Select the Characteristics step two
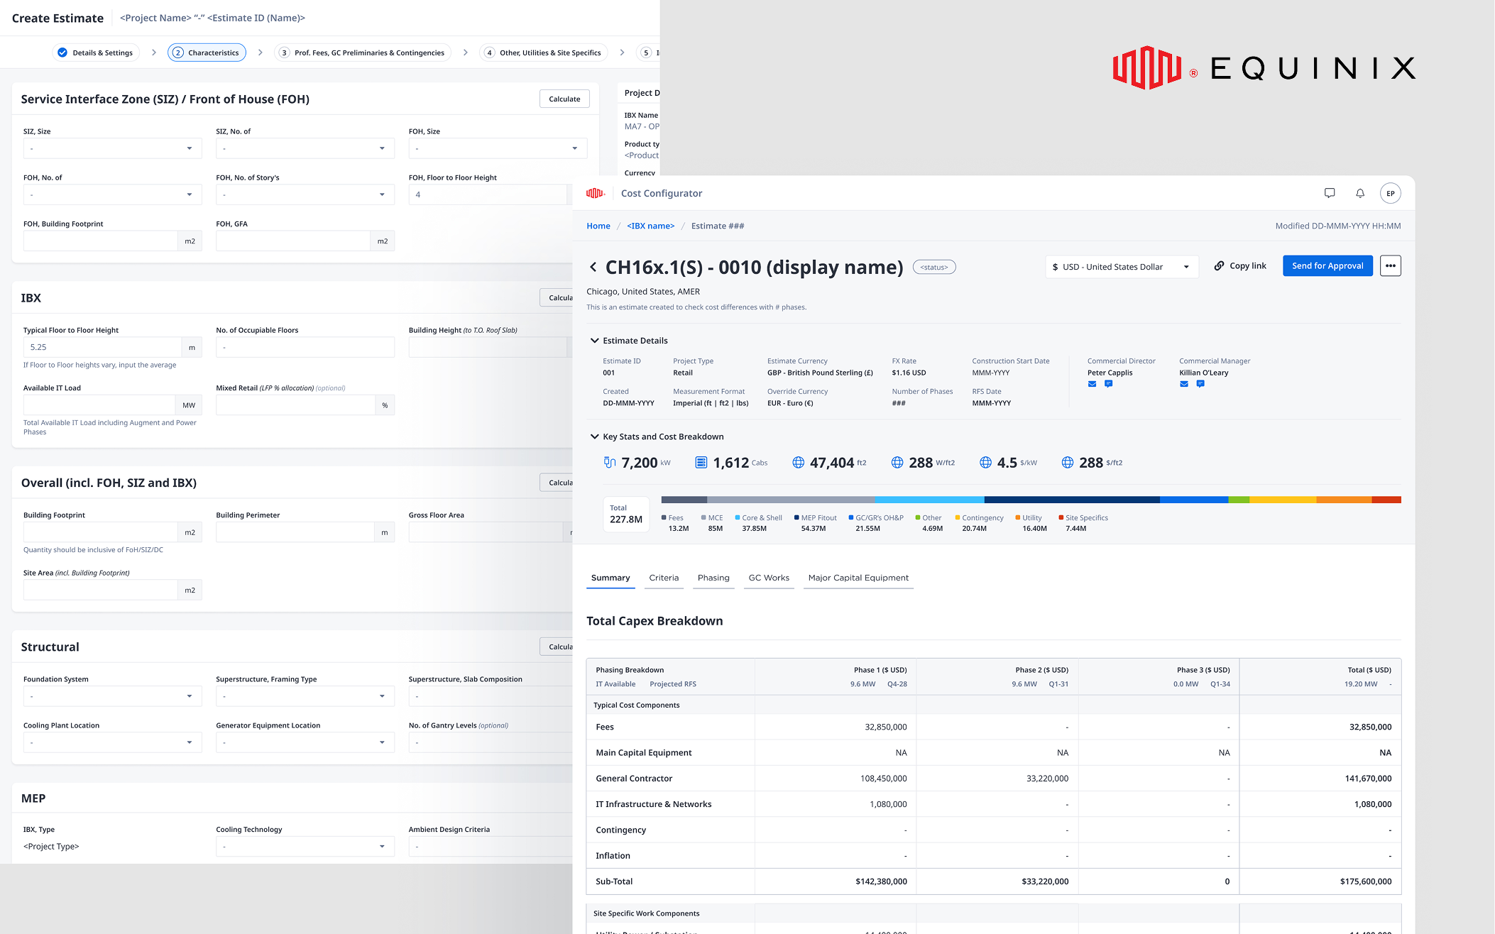Image resolution: width=1495 pixels, height=934 pixels. coord(207,53)
